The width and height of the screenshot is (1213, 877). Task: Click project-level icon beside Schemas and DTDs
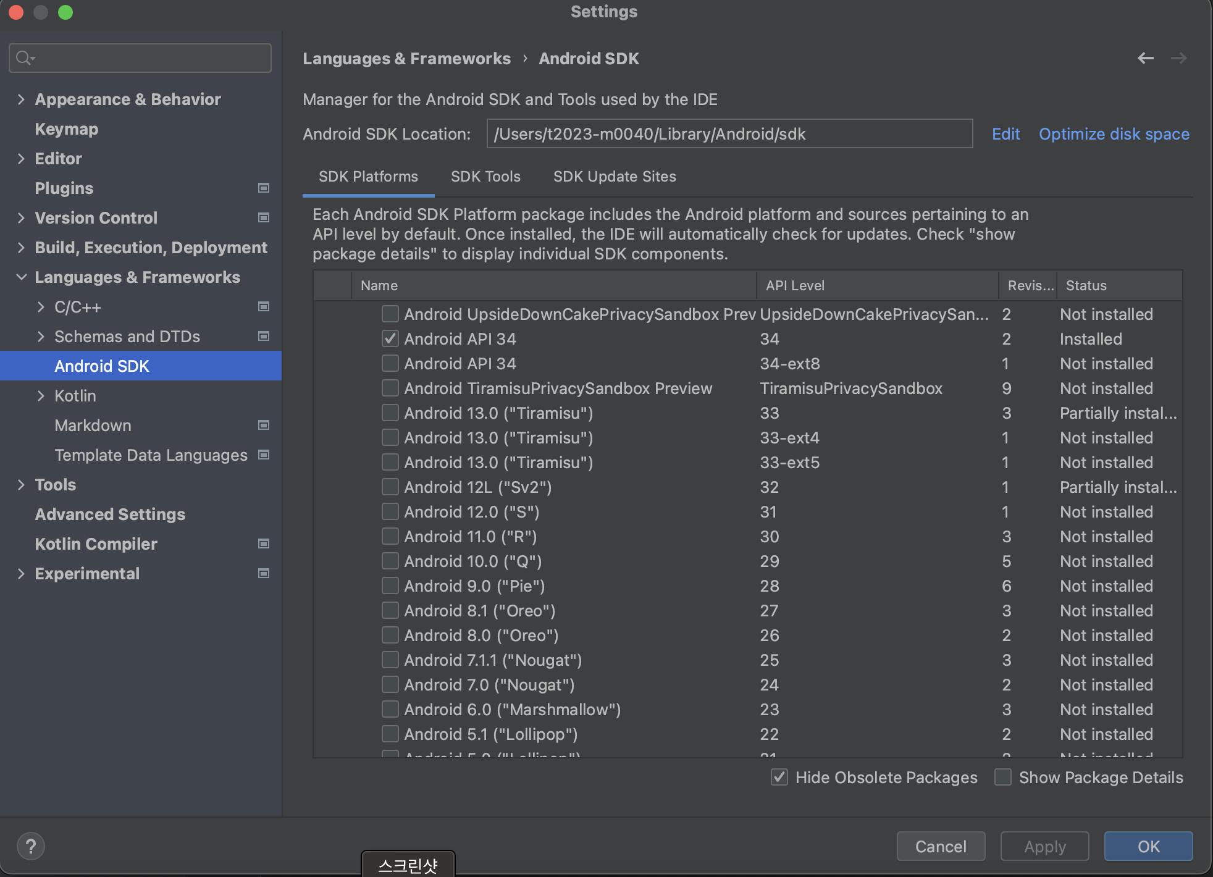(x=264, y=336)
